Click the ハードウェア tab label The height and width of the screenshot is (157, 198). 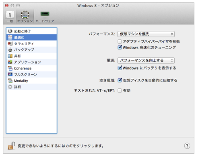tap(45, 21)
